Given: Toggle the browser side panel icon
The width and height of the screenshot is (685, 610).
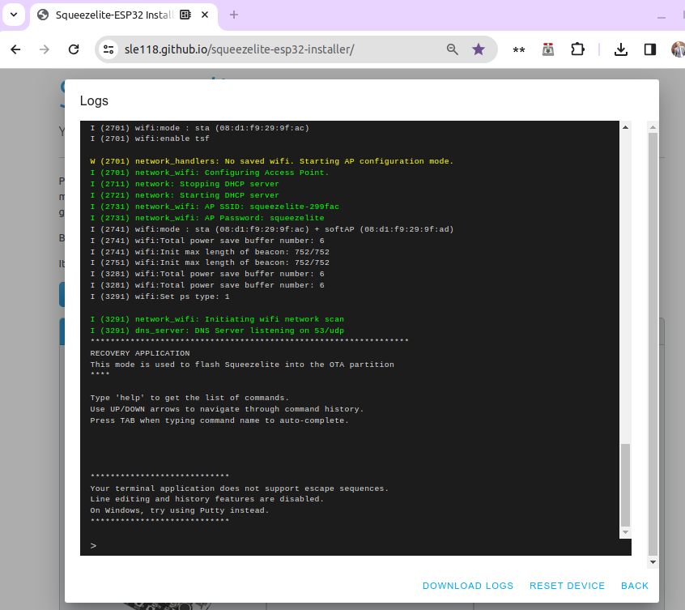Looking at the screenshot, I should pyautogui.click(x=649, y=49).
